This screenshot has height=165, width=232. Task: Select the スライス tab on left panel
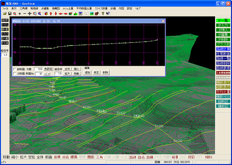5,34
